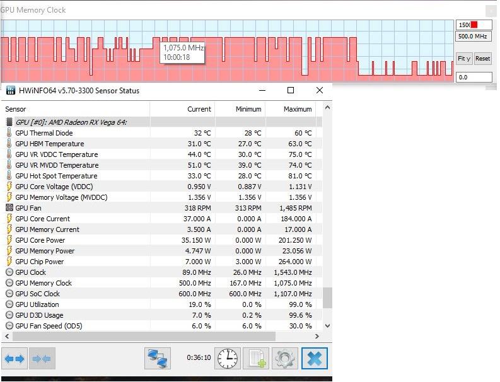The width and height of the screenshot is (500, 382).
Task: Click the GPU Memory Clock graph current value 500.0 MHz
Action: coord(474,36)
